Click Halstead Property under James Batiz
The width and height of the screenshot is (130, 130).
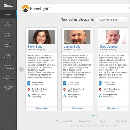click(x=72, y=50)
